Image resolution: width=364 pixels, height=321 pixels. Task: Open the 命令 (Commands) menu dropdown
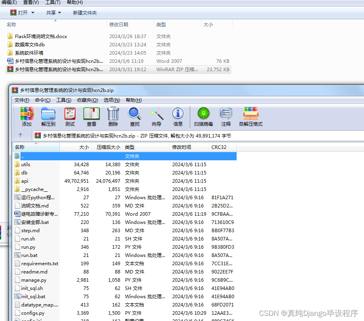tap(42, 100)
